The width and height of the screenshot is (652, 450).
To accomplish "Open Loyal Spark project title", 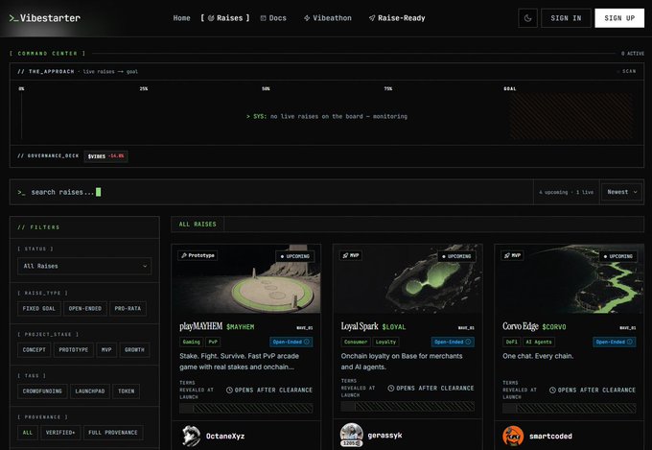I will point(360,326).
